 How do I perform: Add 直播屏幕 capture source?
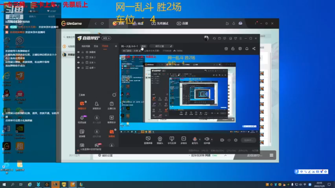(148, 140)
